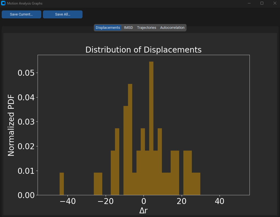Minimize the Motion Analysis Graphs window
The image size is (280, 217).
[x=249, y=3]
